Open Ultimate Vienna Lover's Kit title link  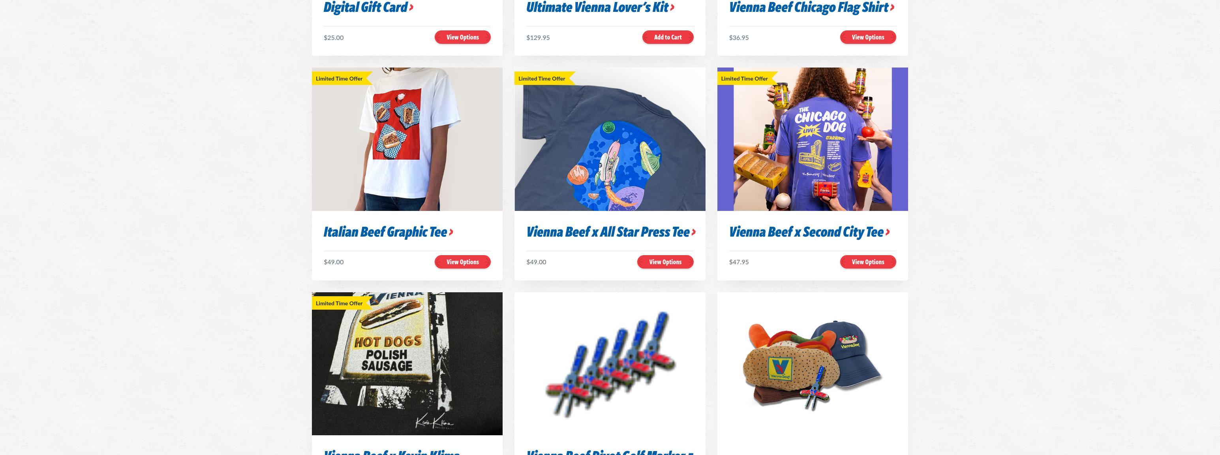(x=597, y=8)
